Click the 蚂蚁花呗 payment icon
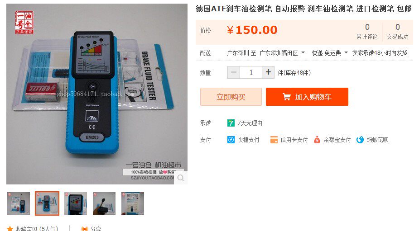This screenshot has height=231, width=419. [x=360, y=140]
